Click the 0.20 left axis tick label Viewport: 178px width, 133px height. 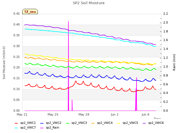point(17,68)
